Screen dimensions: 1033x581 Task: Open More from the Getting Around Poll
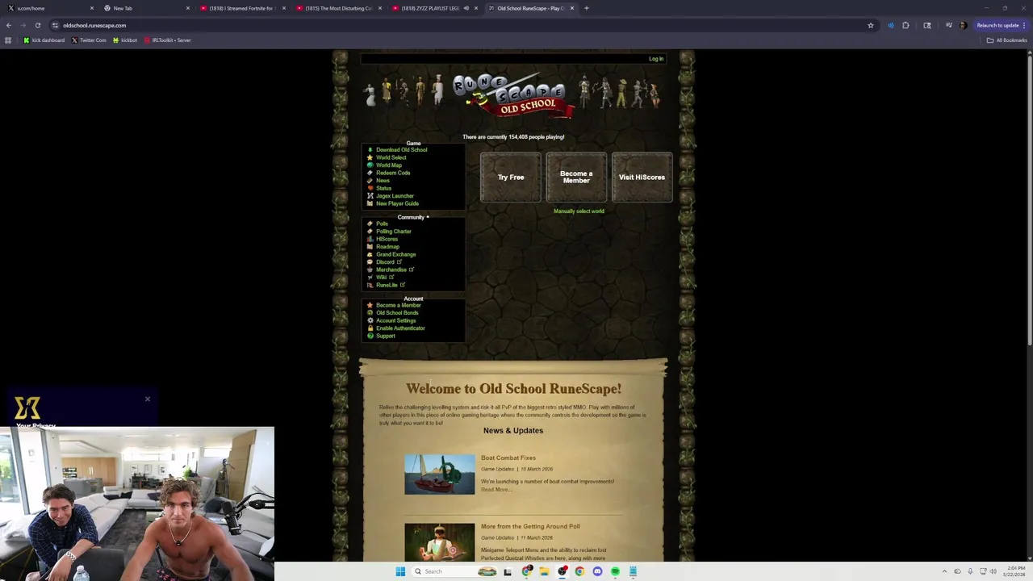(x=530, y=526)
